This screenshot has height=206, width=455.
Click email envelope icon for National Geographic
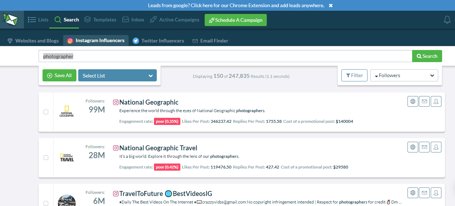424,101
